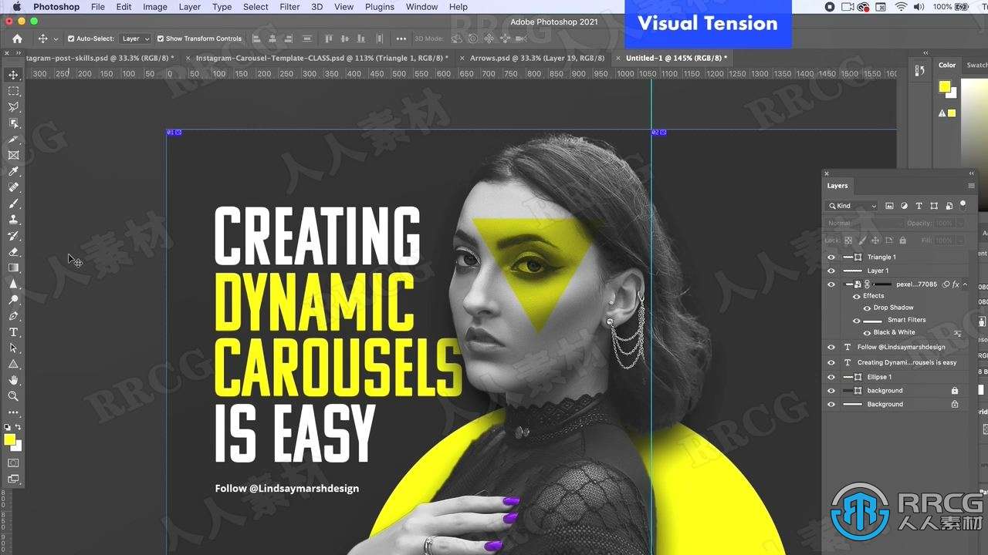The width and height of the screenshot is (988, 555).
Task: Switch to the Swatches panel tab
Action: pyautogui.click(x=976, y=66)
